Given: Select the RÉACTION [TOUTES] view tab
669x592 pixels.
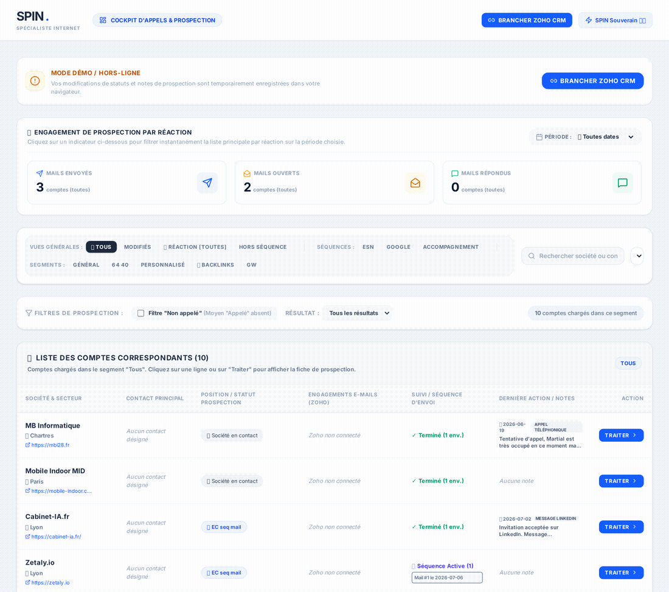Looking at the screenshot, I should coord(195,246).
